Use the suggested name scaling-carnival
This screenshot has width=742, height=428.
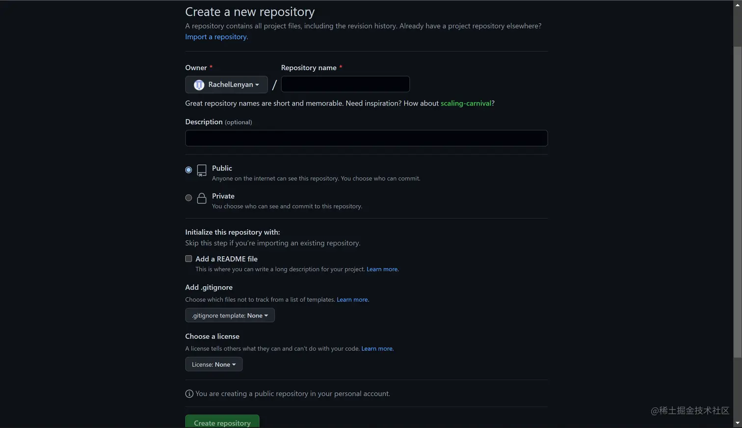click(x=466, y=103)
